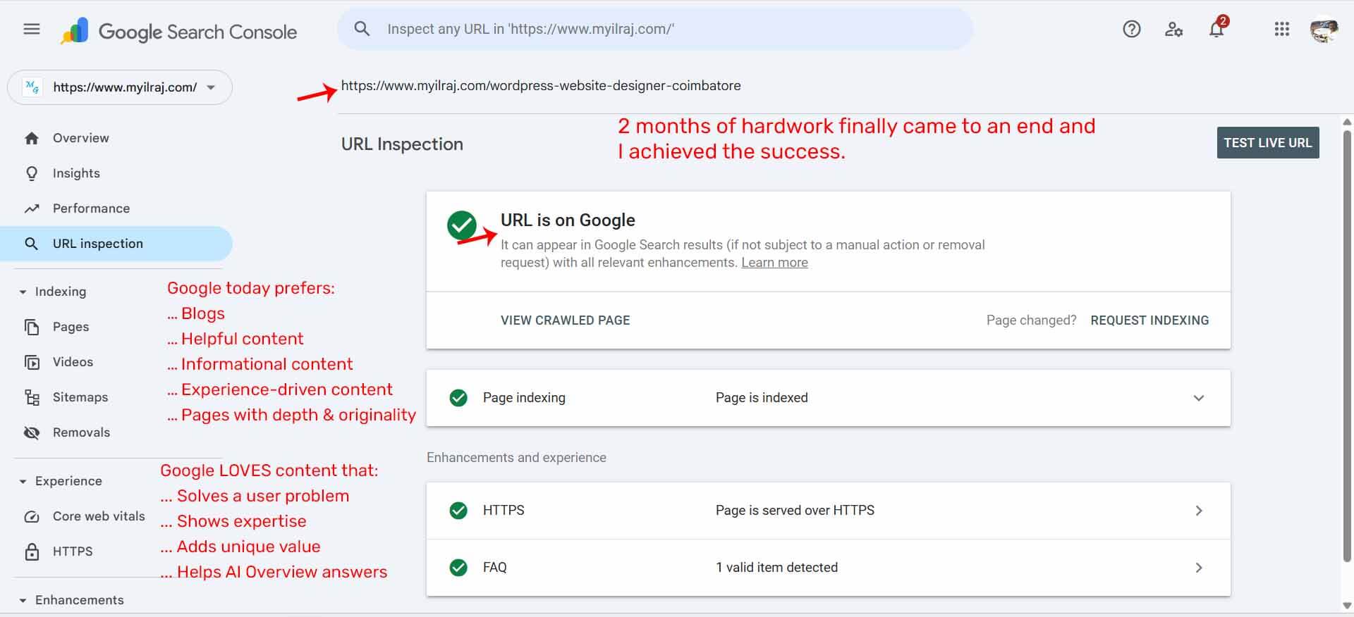Click the account profile avatar
The width and height of the screenshot is (1354, 617).
click(1324, 30)
